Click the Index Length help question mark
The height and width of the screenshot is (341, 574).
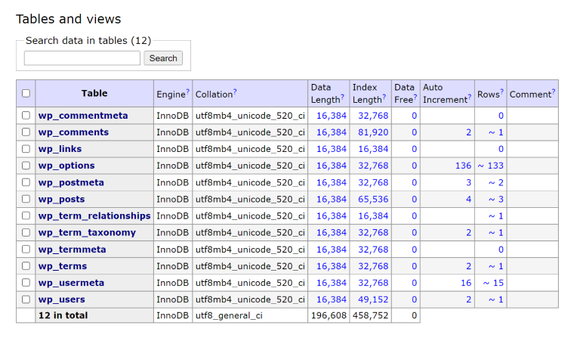[x=384, y=97]
